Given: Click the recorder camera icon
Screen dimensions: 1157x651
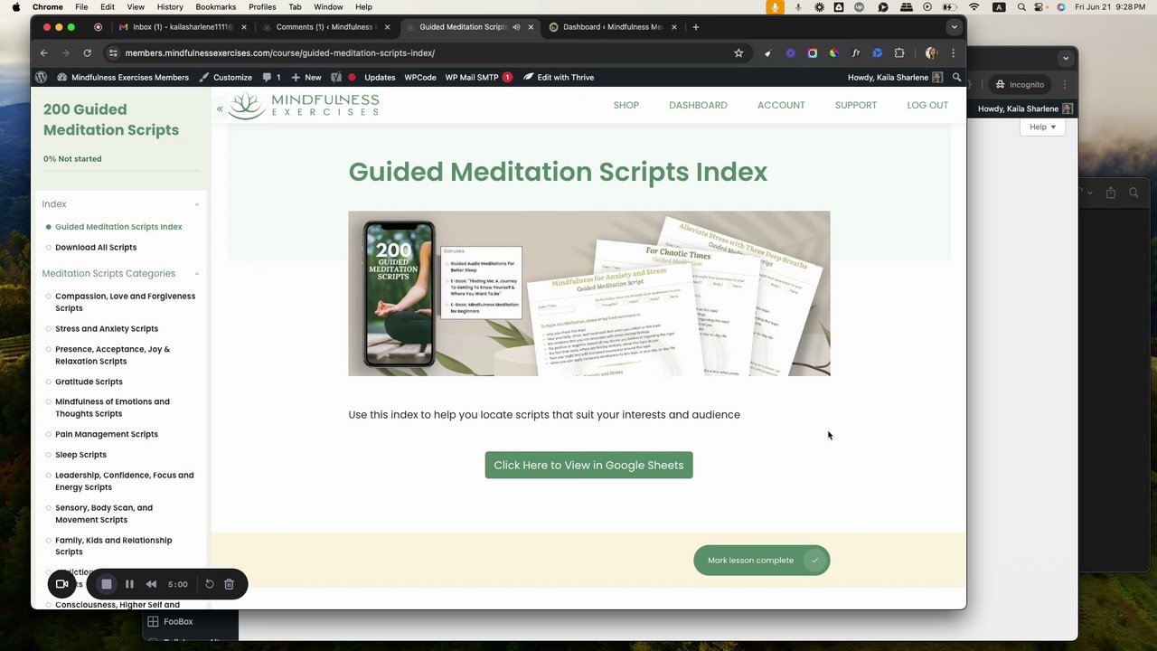Looking at the screenshot, I should tap(62, 584).
